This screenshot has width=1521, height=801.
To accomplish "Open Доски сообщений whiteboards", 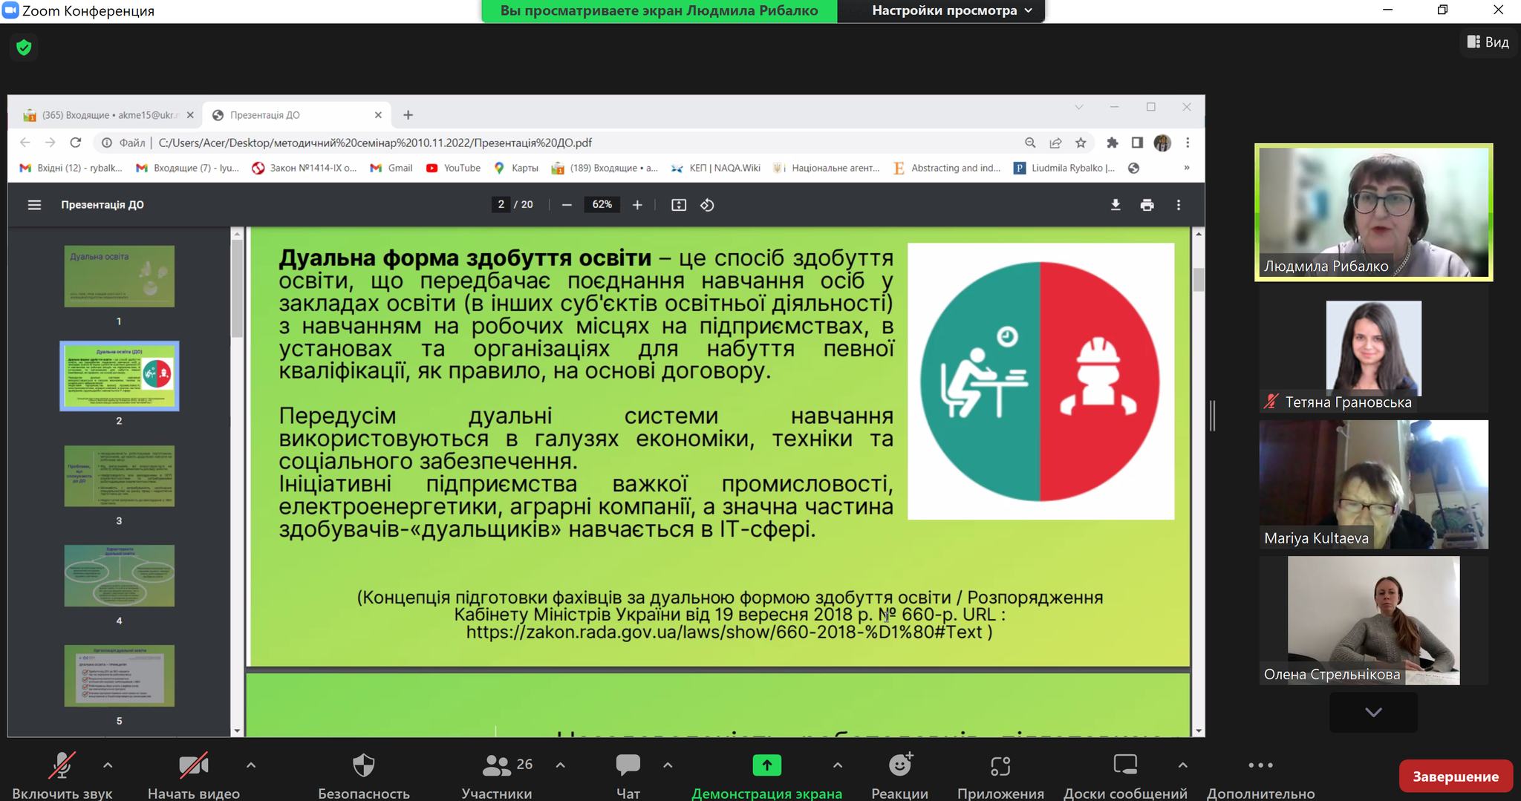I will [x=1125, y=776].
